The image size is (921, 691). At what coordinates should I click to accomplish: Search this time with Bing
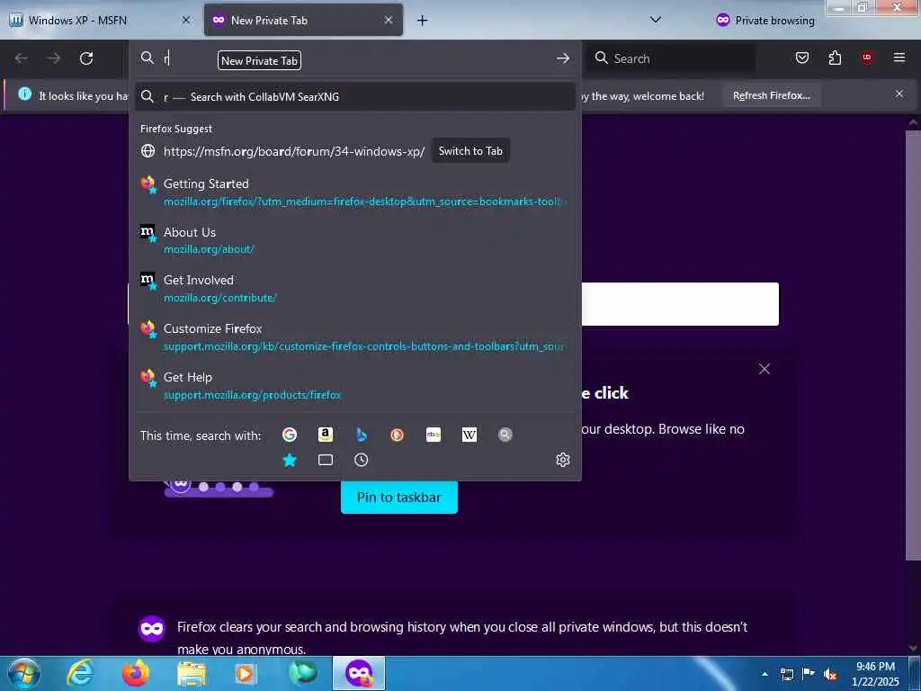pyautogui.click(x=362, y=435)
